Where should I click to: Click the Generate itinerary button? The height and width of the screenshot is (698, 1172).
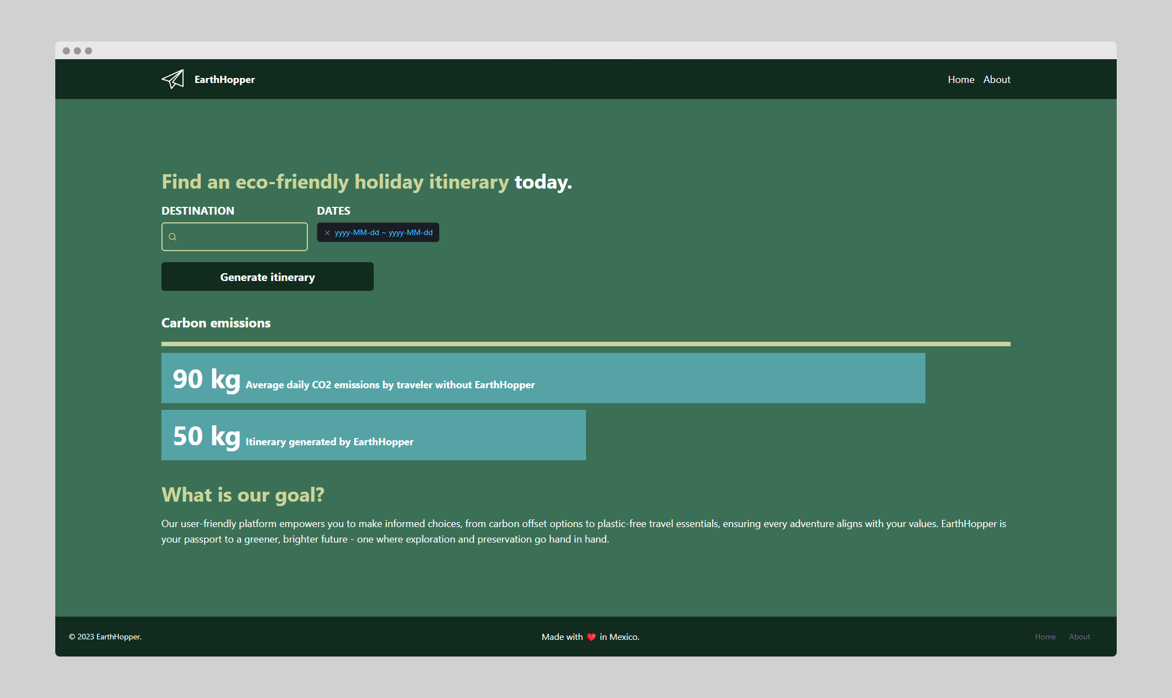[268, 277]
